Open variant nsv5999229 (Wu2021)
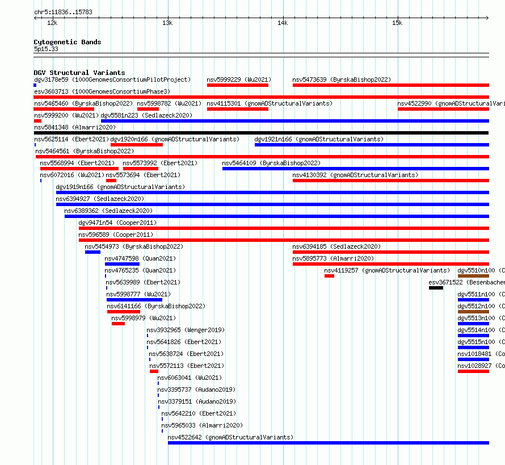505x465 pixels. [x=239, y=79]
